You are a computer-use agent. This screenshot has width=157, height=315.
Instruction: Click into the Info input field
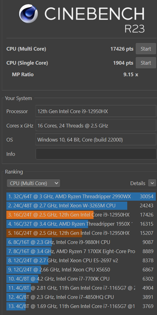tap(96, 154)
